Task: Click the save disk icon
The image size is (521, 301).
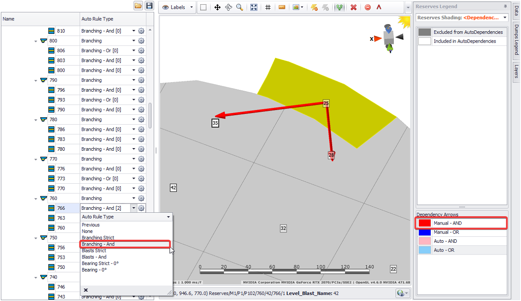Action: coord(149,6)
